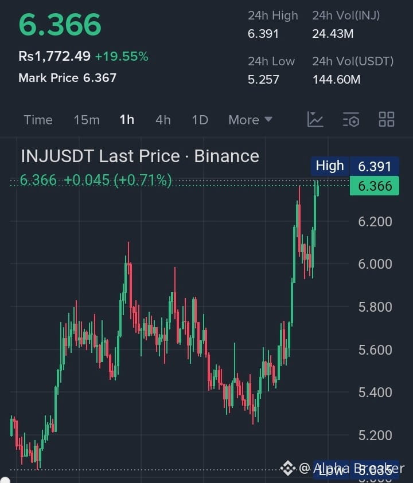Tap the 5.600 price axis label

[375, 350]
